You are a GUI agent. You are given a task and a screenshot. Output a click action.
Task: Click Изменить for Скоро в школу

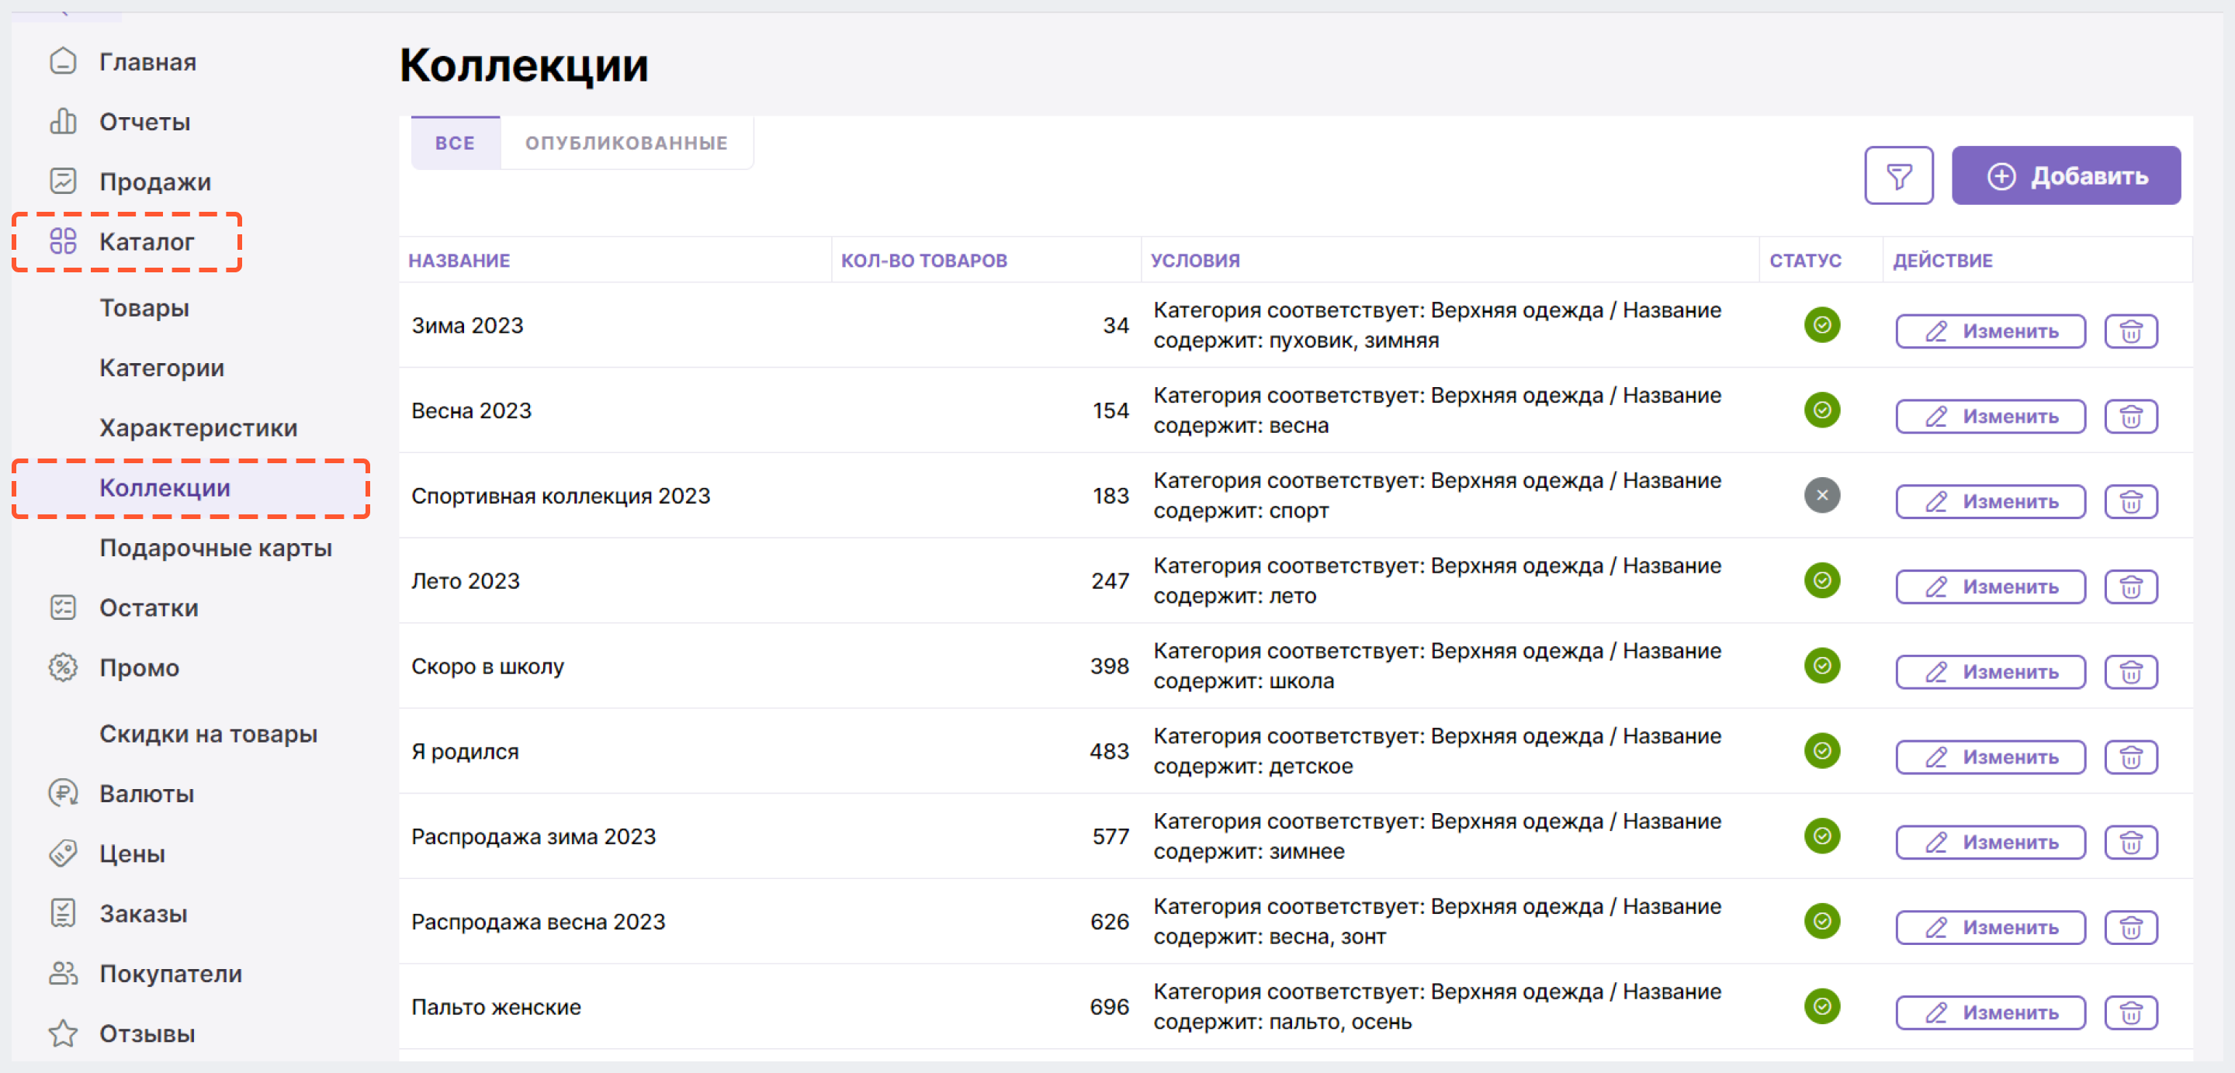tap(1991, 672)
